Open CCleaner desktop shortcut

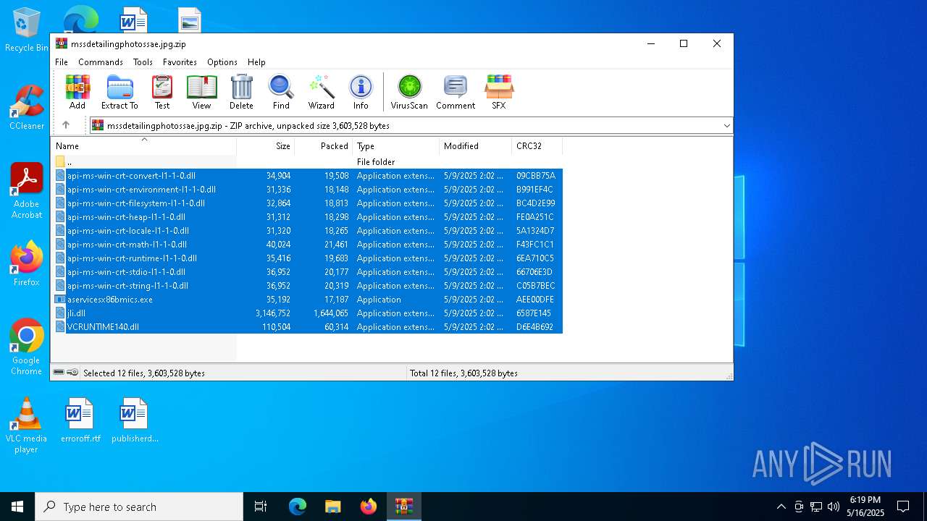click(27, 107)
